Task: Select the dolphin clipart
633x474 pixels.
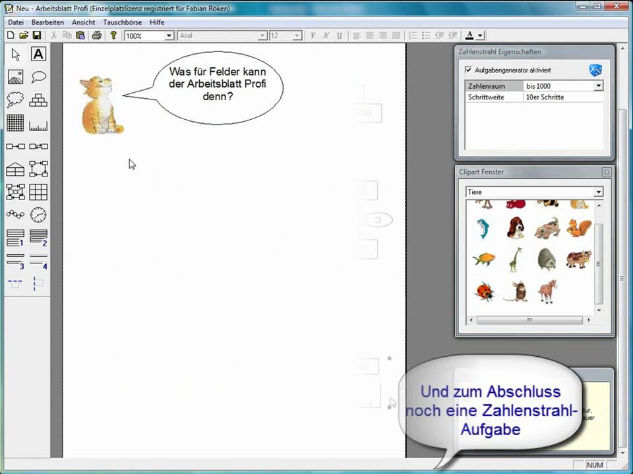Action: click(x=483, y=228)
